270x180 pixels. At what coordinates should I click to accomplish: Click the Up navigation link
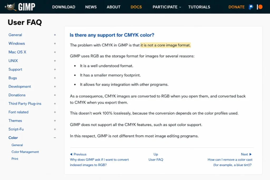[x=156, y=154]
